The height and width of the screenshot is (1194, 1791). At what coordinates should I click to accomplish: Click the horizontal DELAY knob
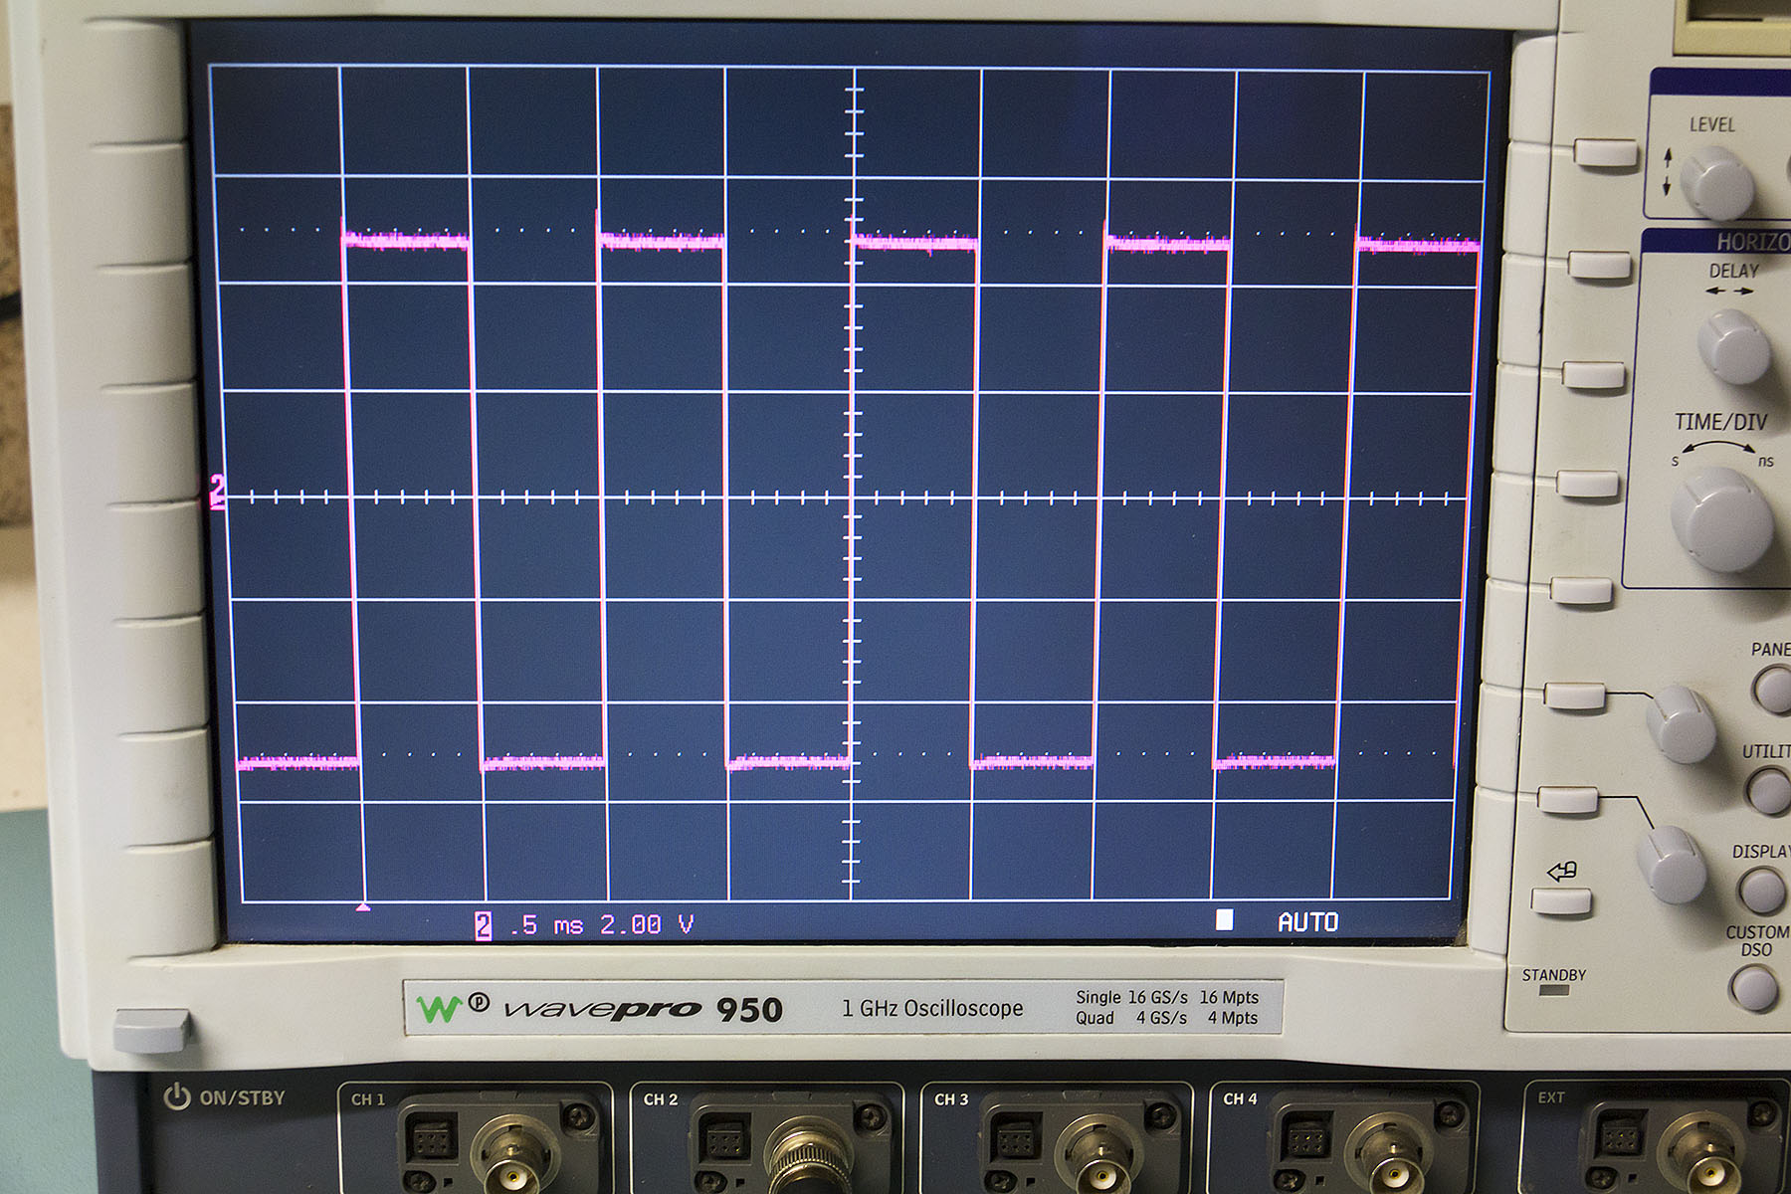[x=1733, y=347]
